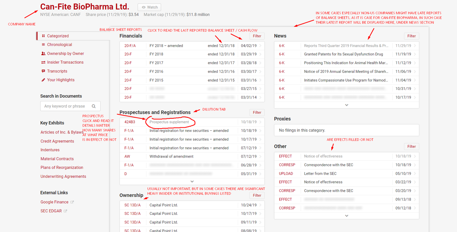Click external link icon beside Google Finance

point(72,202)
